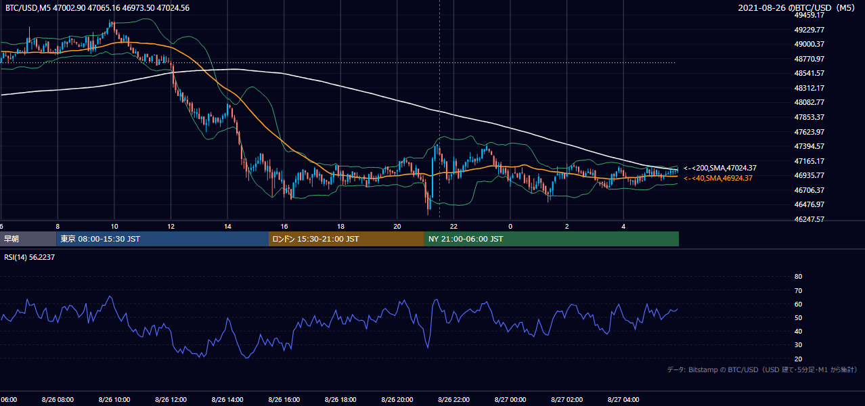Click bottom date label 8/26 22:00
865x406 pixels.
pos(453,400)
